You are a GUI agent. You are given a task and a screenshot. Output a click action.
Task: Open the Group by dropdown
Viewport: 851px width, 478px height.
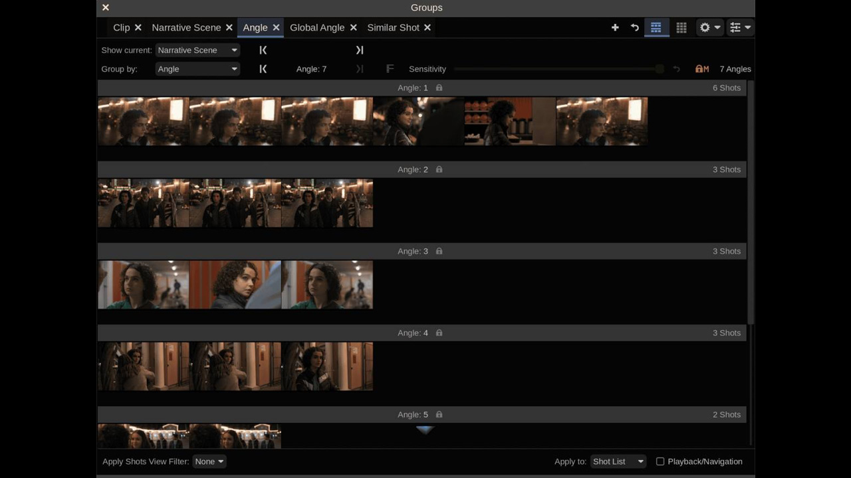pos(197,68)
